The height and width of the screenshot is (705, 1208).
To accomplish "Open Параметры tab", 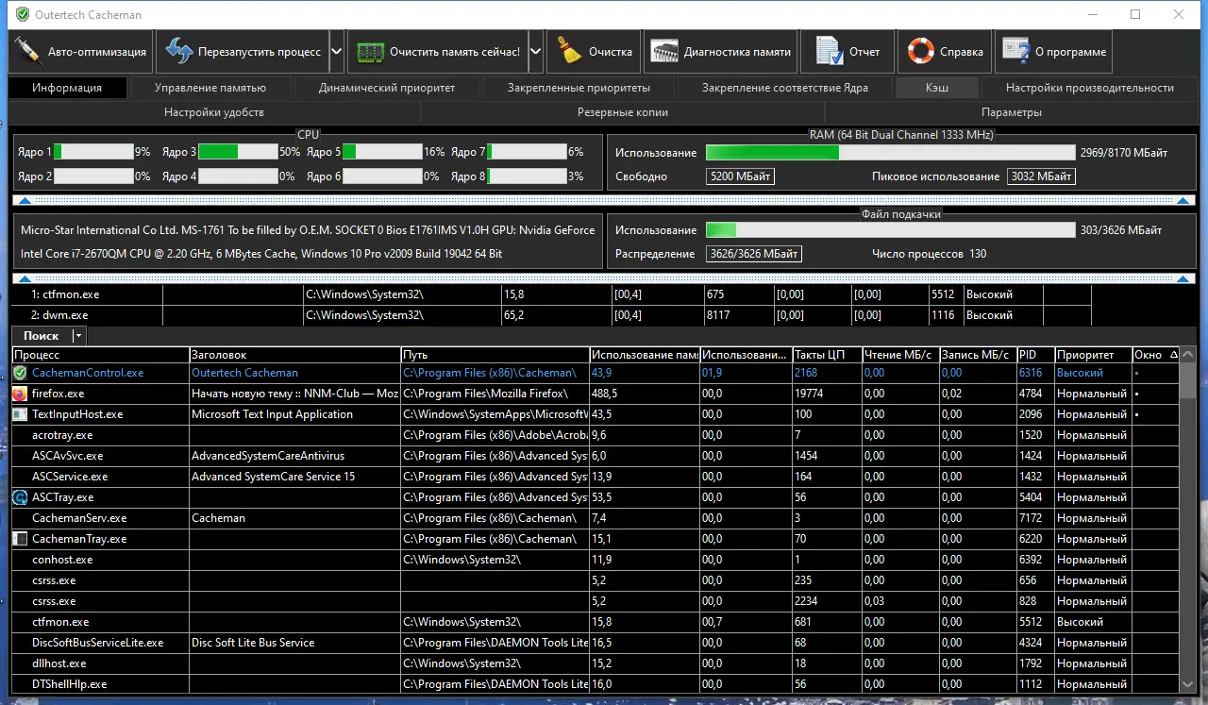I will (1012, 112).
